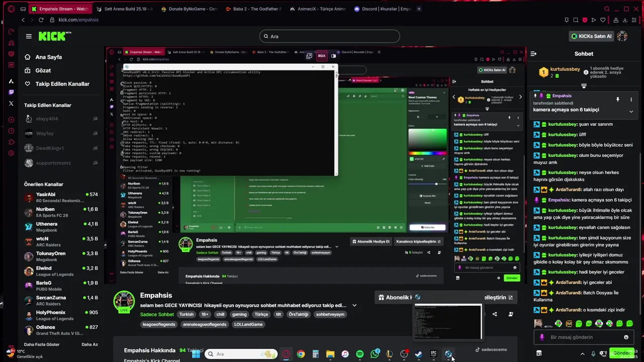Open emoji picker in chat input
The width and height of the screenshot is (644, 362).
626,337
